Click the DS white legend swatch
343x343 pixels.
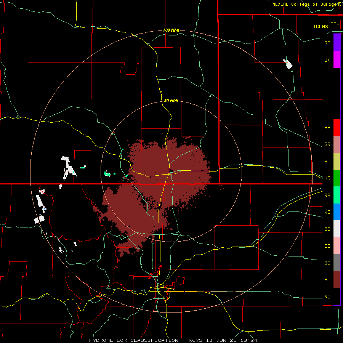[337, 229]
